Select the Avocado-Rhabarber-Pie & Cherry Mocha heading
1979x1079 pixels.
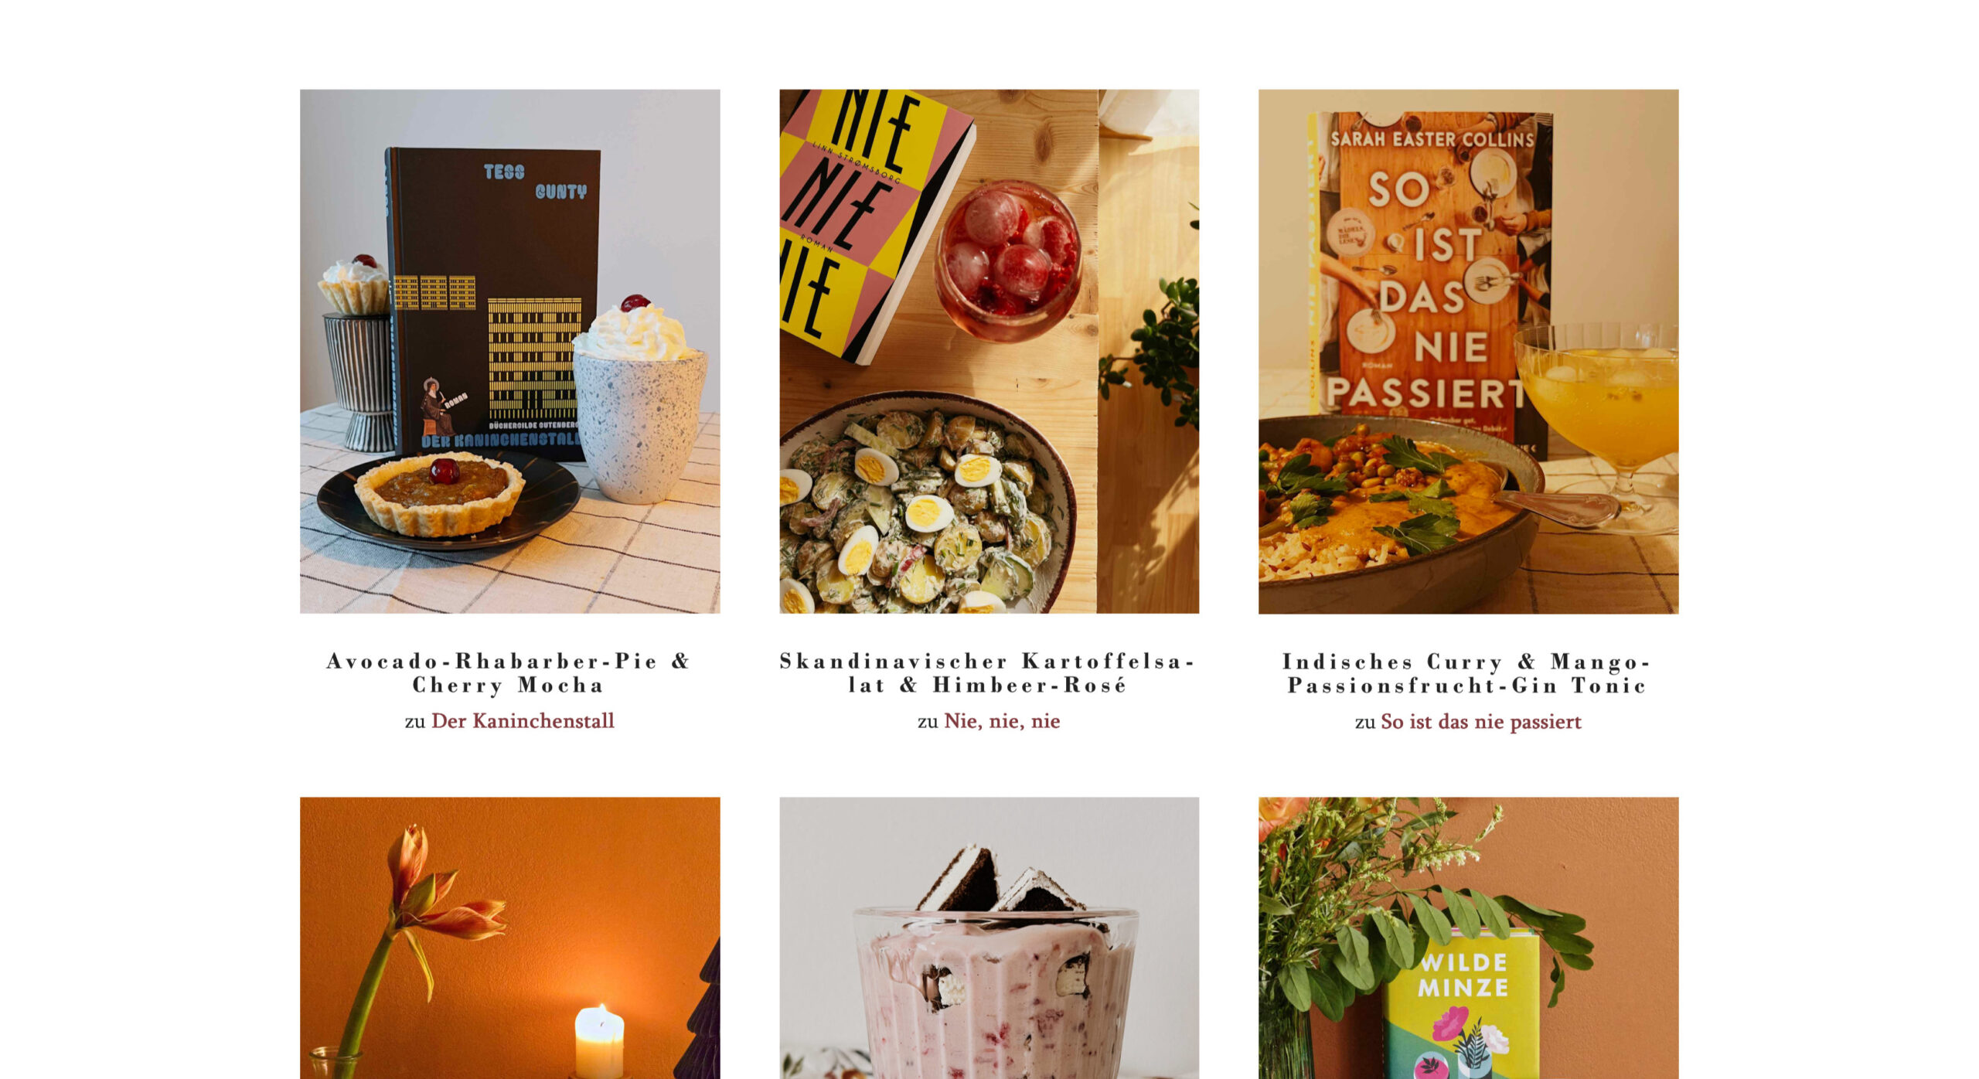pyautogui.click(x=509, y=673)
